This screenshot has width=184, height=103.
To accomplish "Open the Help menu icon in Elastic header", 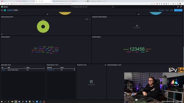I will (178, 7).
